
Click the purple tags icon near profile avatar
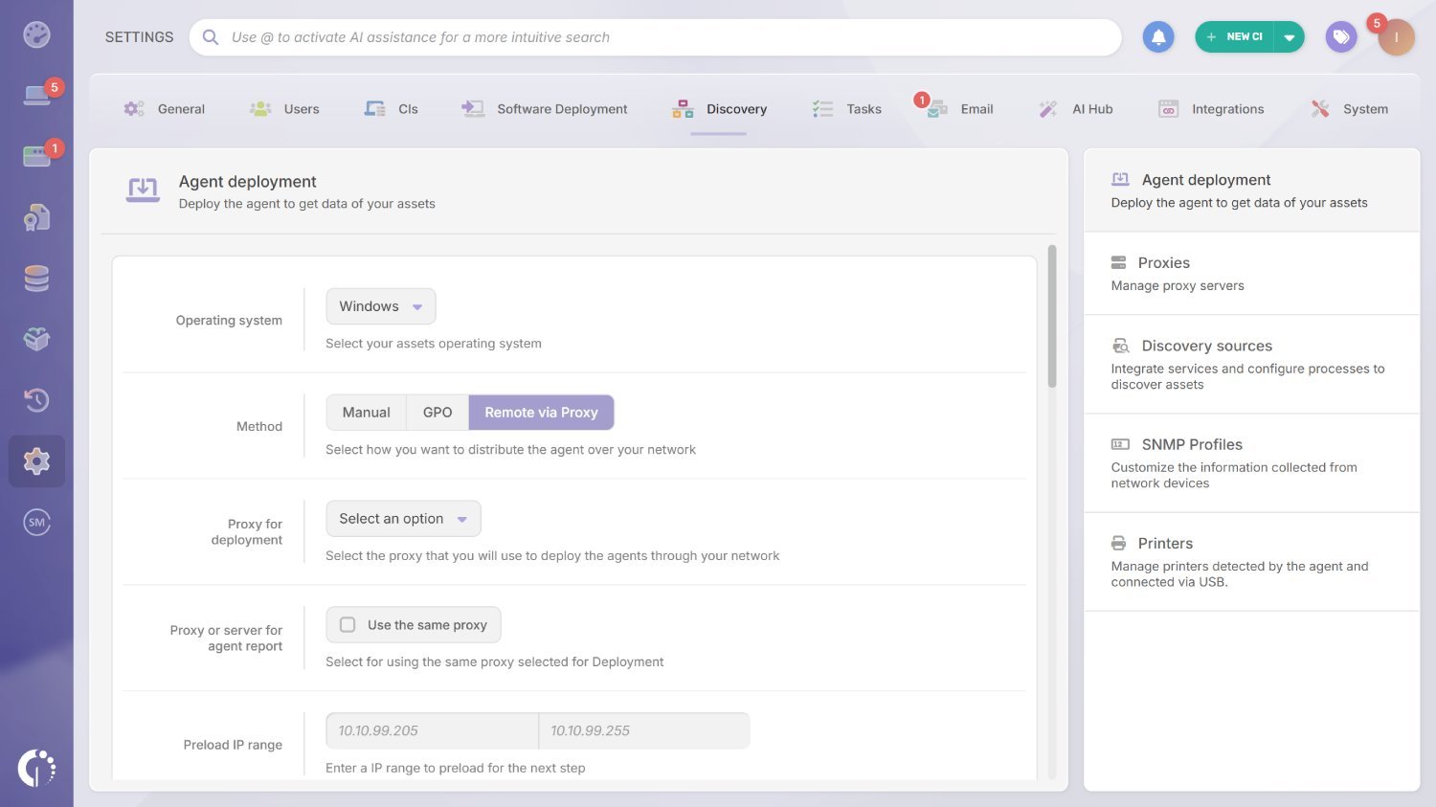(1340, 36)
